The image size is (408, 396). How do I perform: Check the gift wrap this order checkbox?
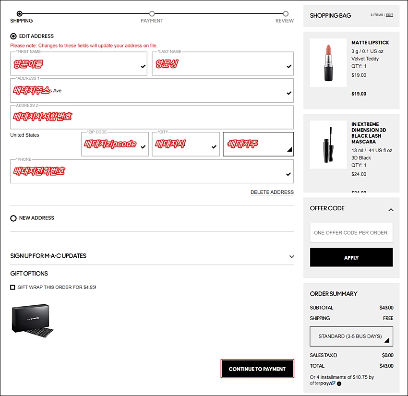pos(12,287)
